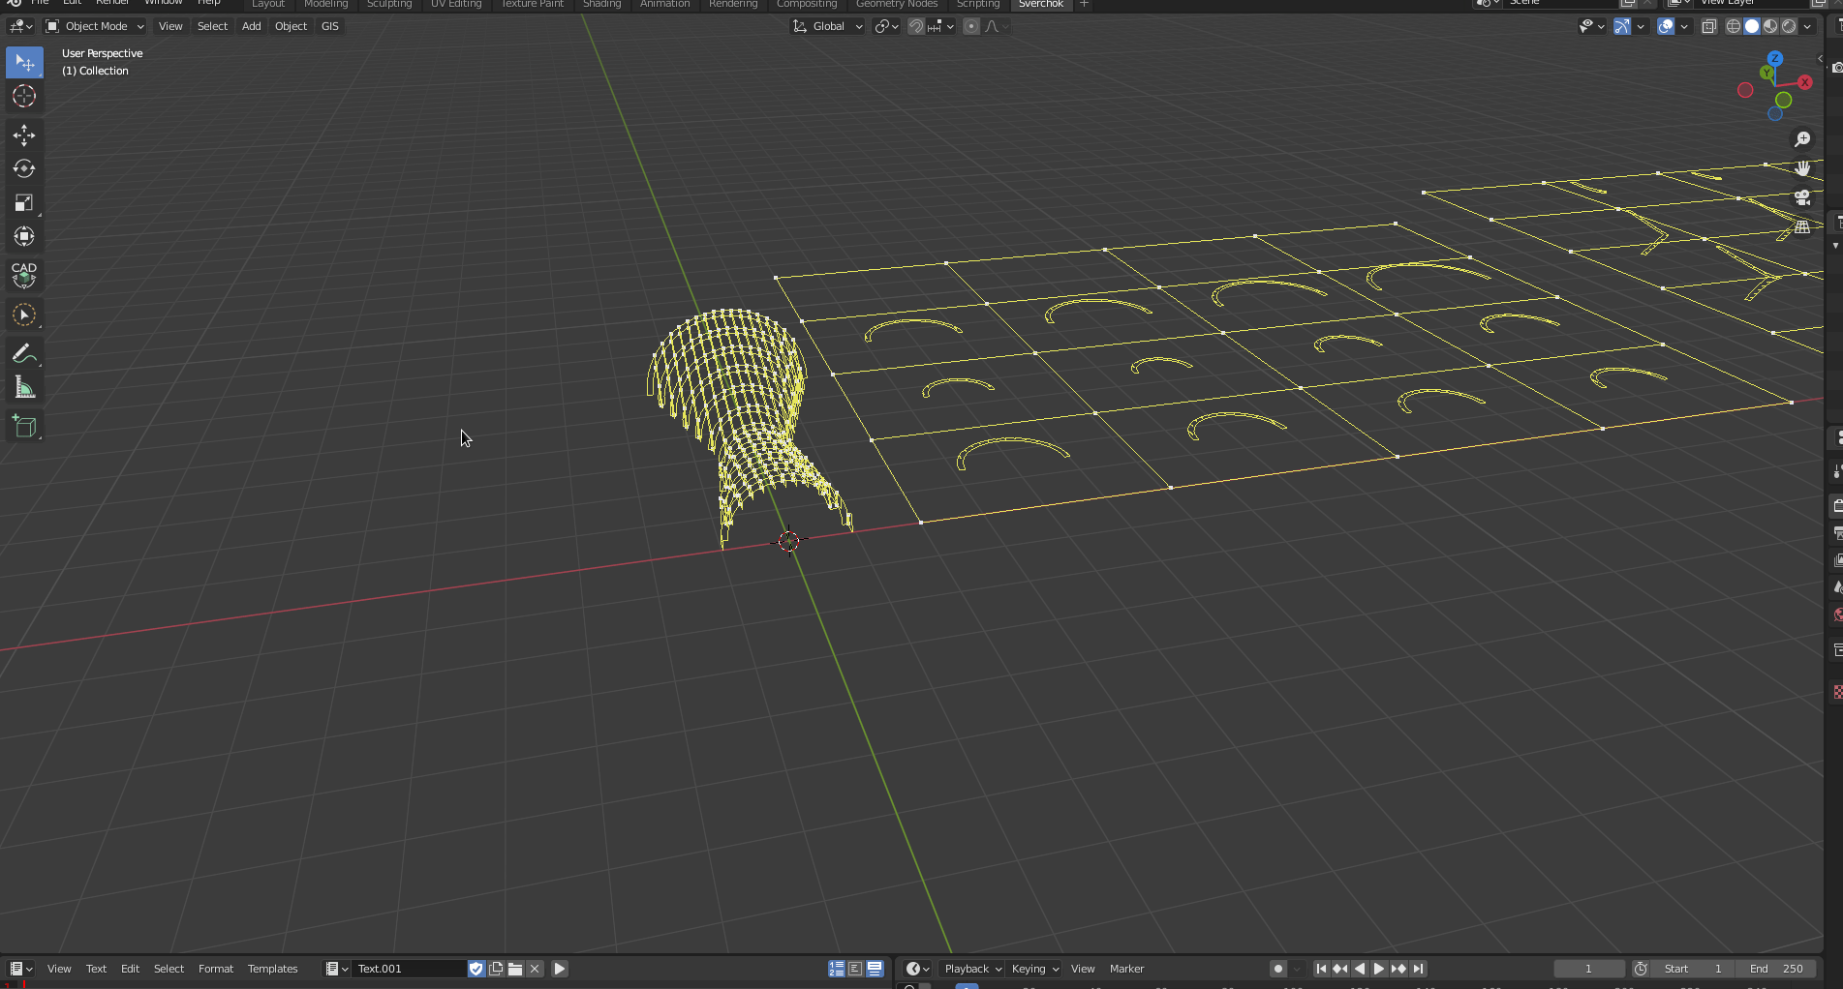Select the Annotate pencil tool
Viewport: 1843px width, 989px height.
point(24,354)
